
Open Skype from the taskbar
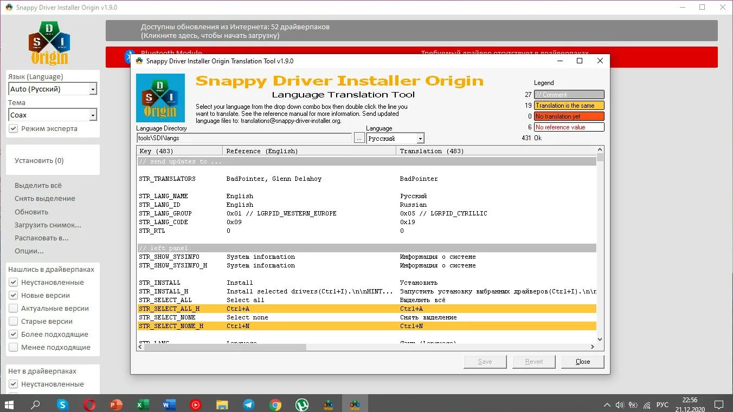click(63, 404)
